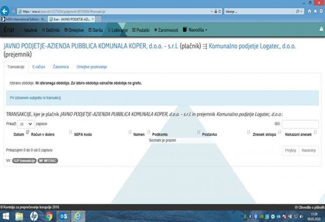325x222 pixels.
Task: Open Podatki in the navbar
Action: pyautogui.click(x=141, y=30)
